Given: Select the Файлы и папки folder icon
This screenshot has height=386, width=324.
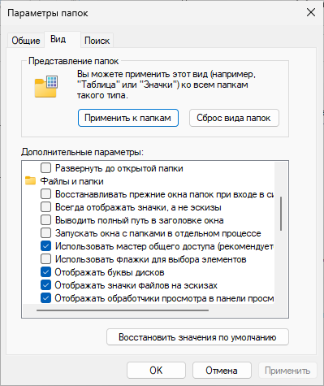Looking at the screenshot, I should [x=30, y=180].
